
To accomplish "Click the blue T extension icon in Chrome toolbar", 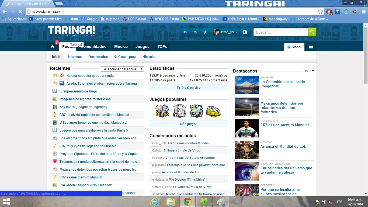I will [x=338, y=12].
